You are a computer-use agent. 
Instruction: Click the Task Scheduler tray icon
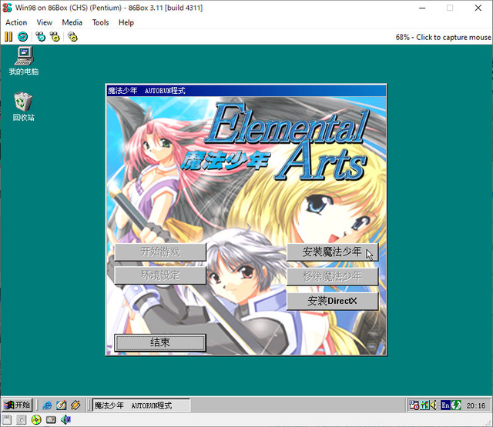point(414,405)
